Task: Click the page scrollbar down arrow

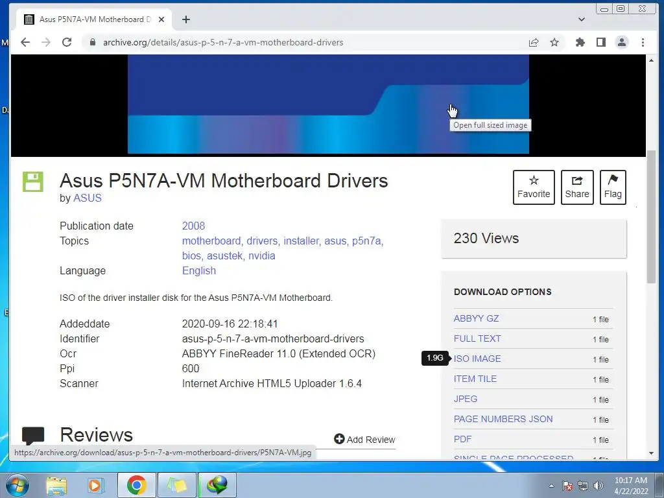Action: (651, 453)
